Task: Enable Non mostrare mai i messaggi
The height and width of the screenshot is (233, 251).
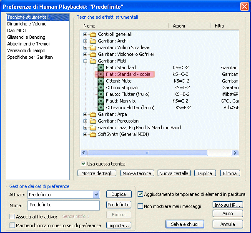Action: pyautogui.click(x=141, y=206)
